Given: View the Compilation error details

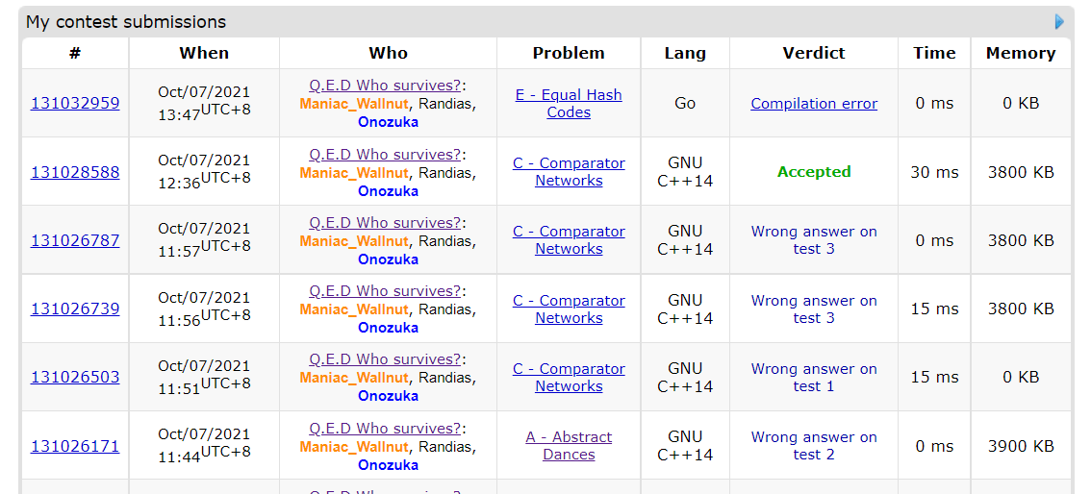Looking at the screenshot, I should 814,104.
